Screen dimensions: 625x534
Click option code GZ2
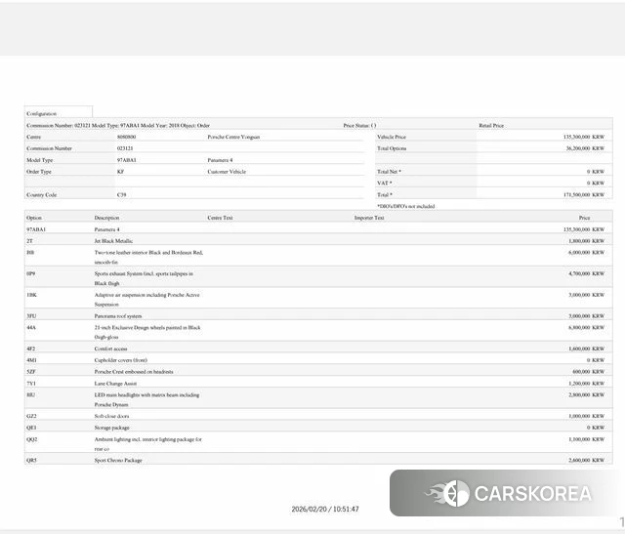click(31, 416)
